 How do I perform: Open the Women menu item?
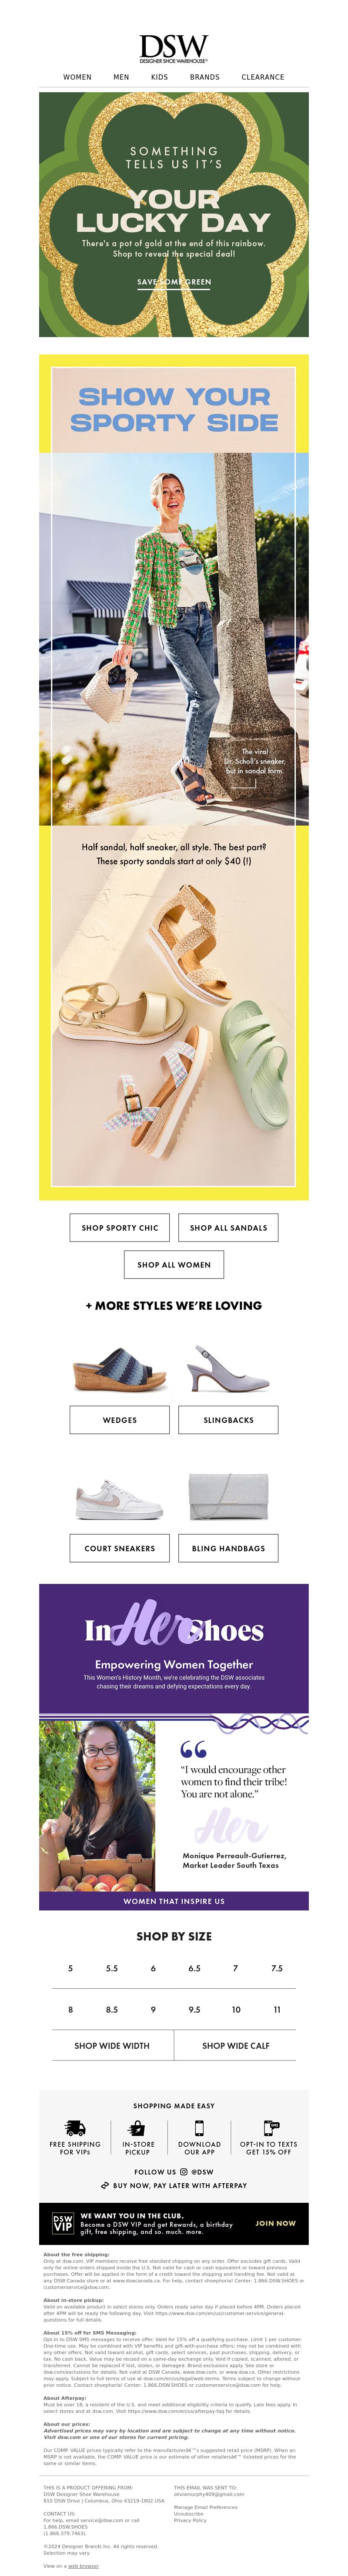77,77
